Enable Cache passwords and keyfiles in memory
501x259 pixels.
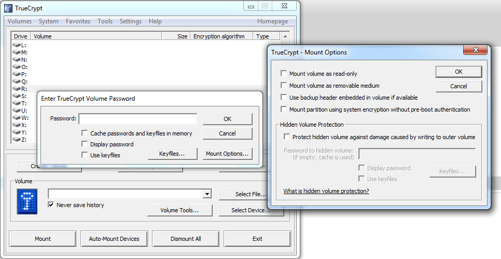click(x=85, y=133)
